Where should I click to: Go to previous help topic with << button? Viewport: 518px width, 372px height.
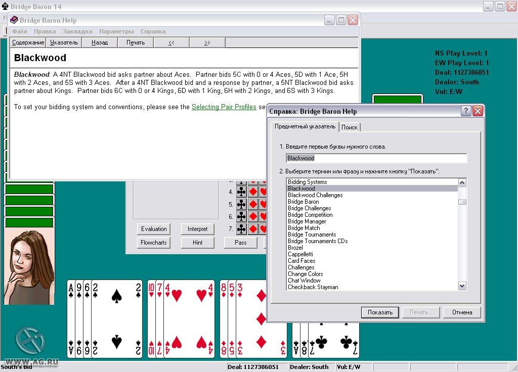171,42
